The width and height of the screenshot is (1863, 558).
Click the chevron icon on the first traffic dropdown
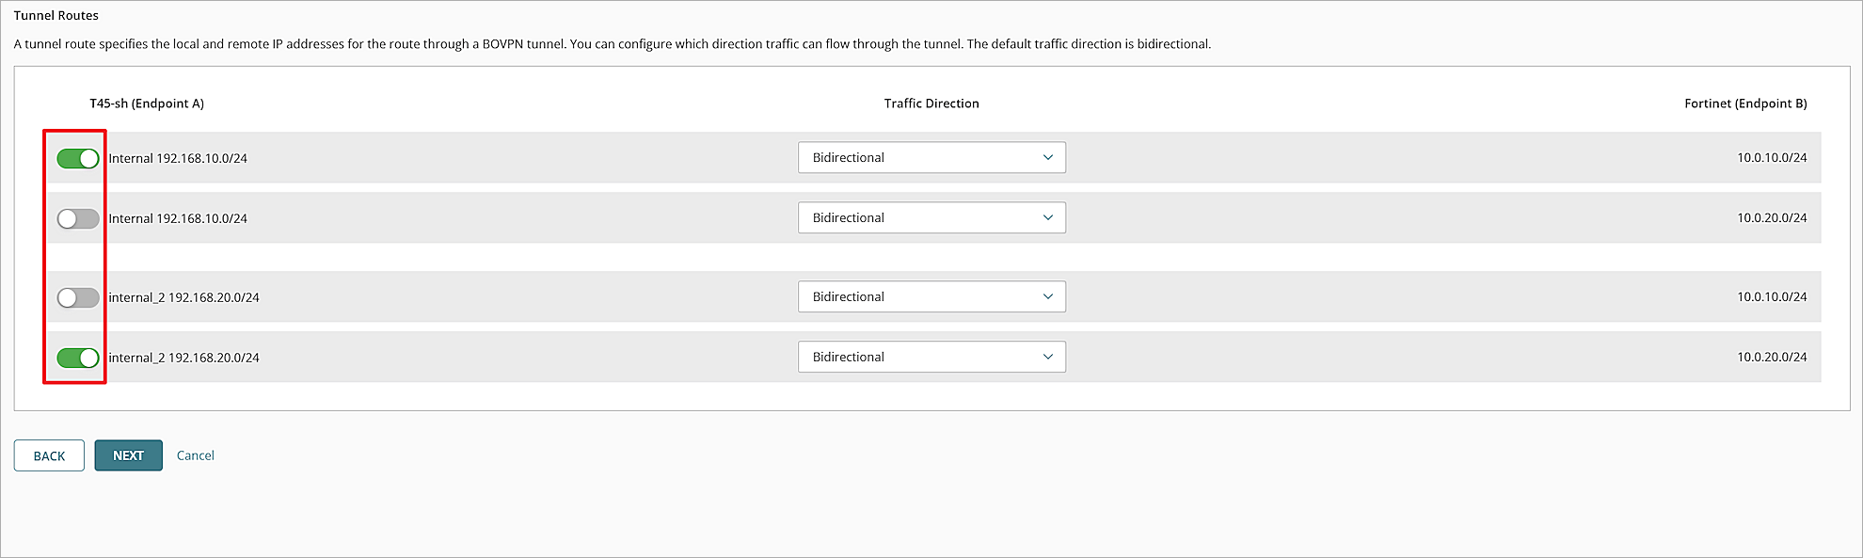tap(1047, 157)
